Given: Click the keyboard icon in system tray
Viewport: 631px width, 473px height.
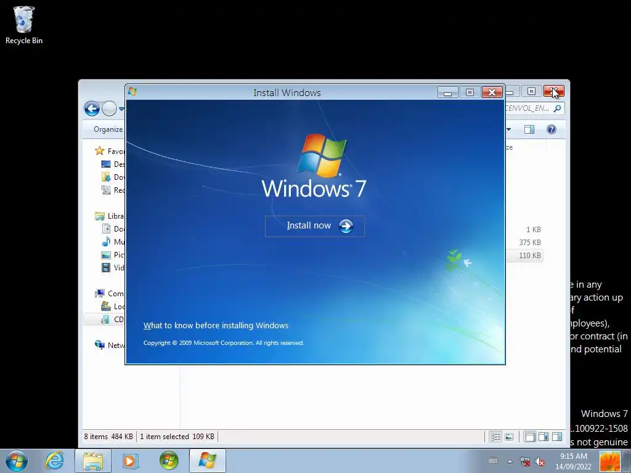Looking at the screenshot, I should [492, 461].
